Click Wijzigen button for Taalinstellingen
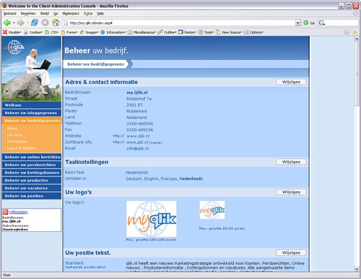Screen dimensions: 361x279 (x=291, y=162)
